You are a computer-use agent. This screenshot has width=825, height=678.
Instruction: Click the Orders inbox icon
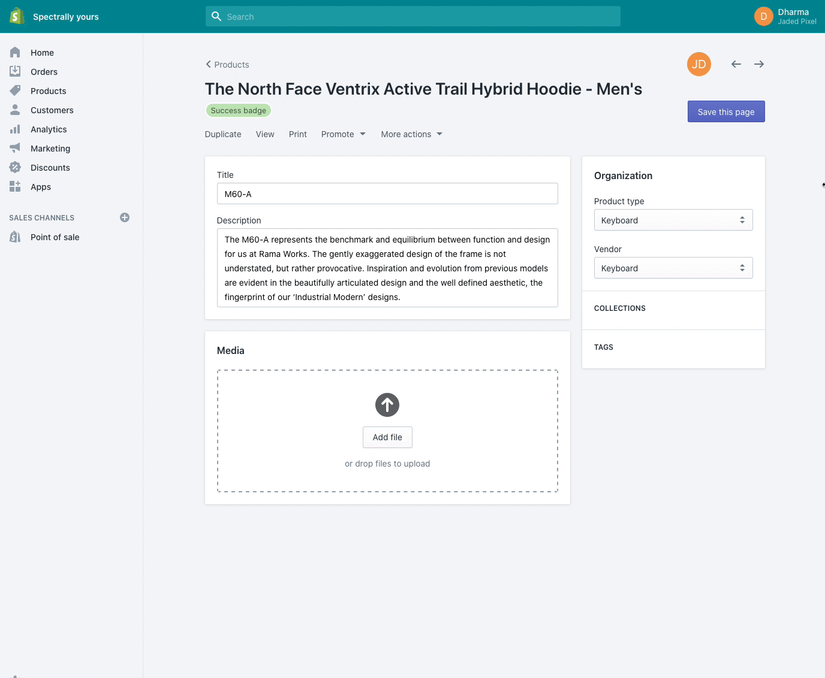(x=15, y=71)
